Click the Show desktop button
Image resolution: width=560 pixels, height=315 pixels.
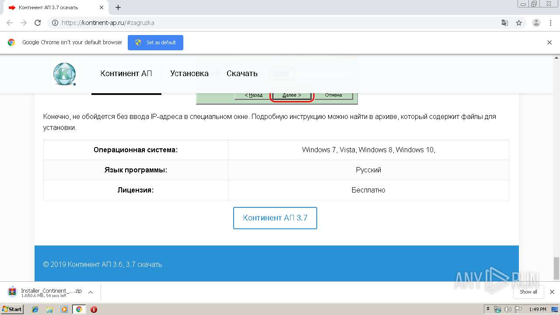555,309
